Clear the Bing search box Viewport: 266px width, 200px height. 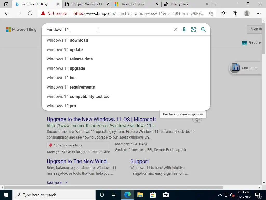[176, 29]
